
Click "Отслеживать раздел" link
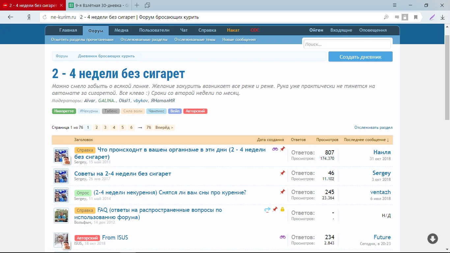(x=374, y=127)
